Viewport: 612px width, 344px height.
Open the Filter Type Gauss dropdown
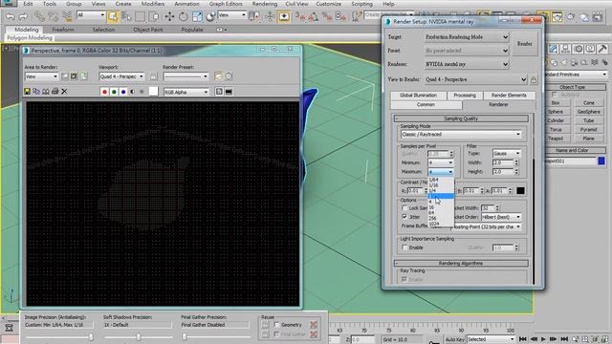click(506, 154)
